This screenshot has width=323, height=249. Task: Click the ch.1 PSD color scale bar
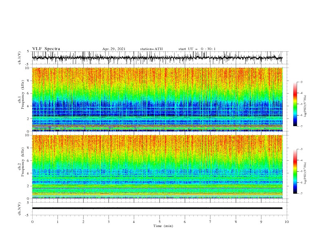(295, 104)
